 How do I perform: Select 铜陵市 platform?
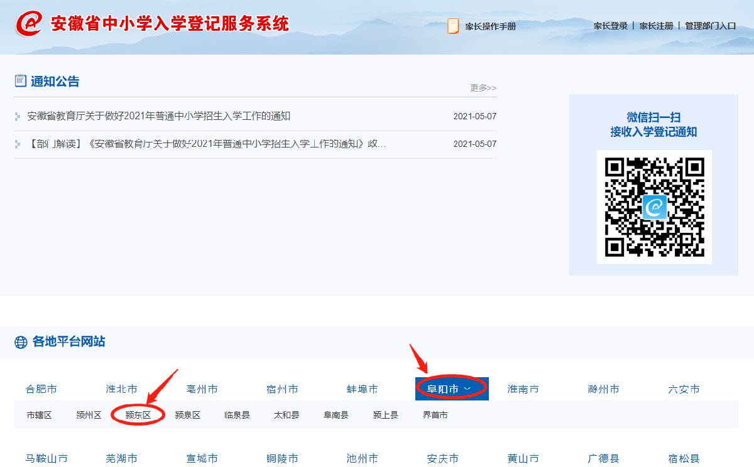[283, 459]
